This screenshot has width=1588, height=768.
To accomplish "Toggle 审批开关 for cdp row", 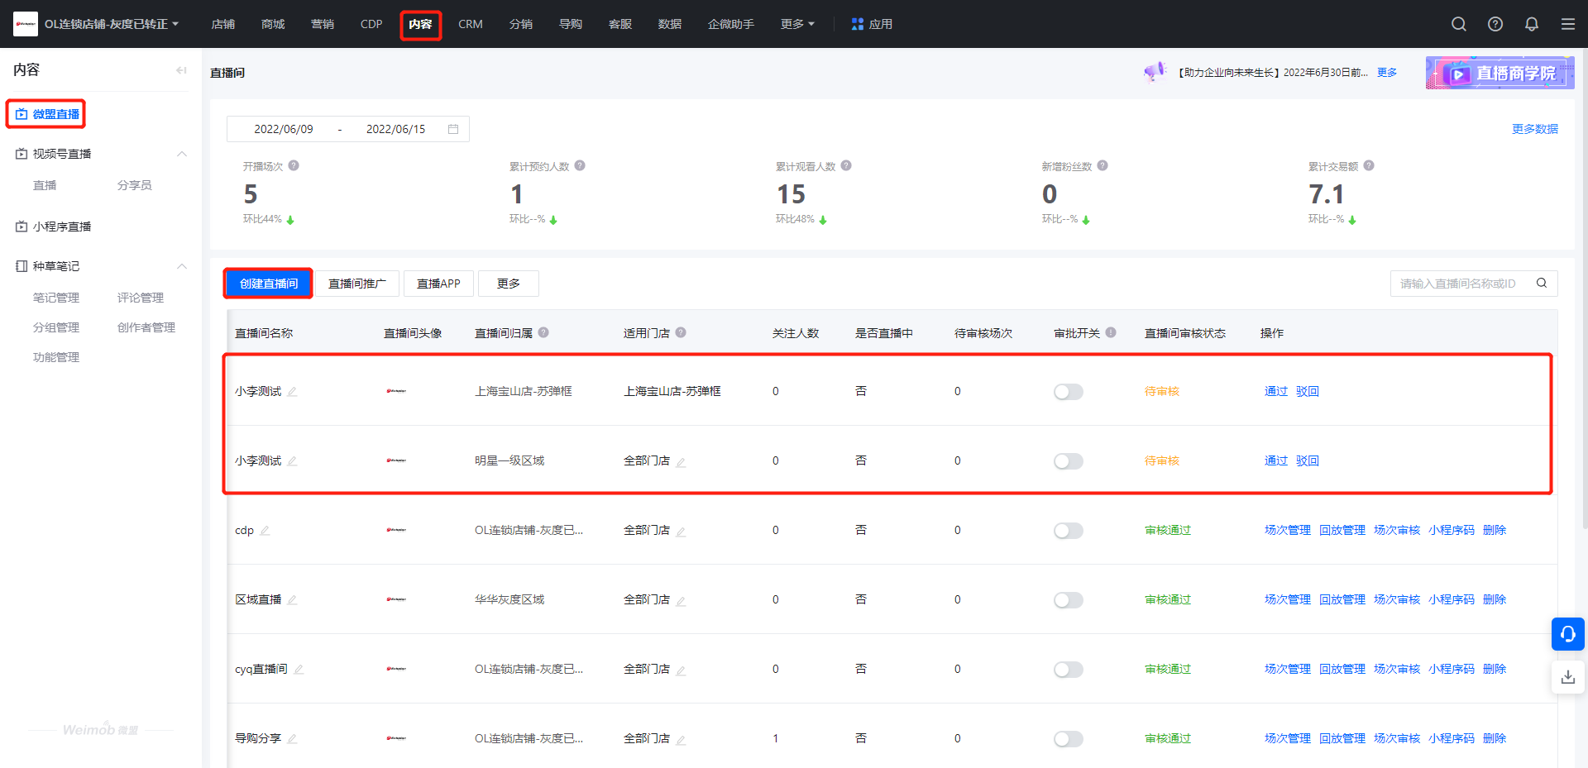I will pos(1068,531).
